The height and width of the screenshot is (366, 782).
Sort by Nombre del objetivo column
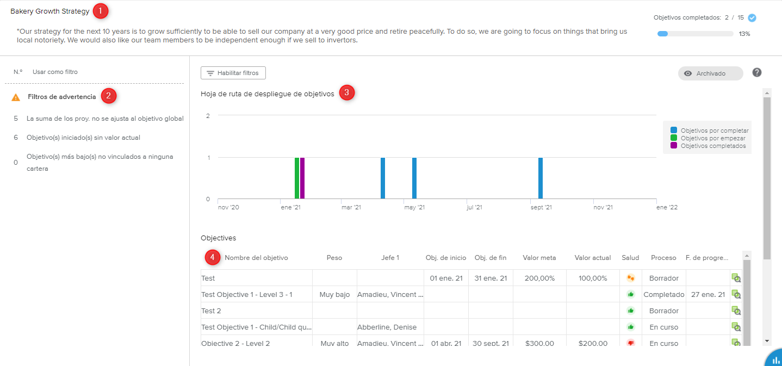256,258
